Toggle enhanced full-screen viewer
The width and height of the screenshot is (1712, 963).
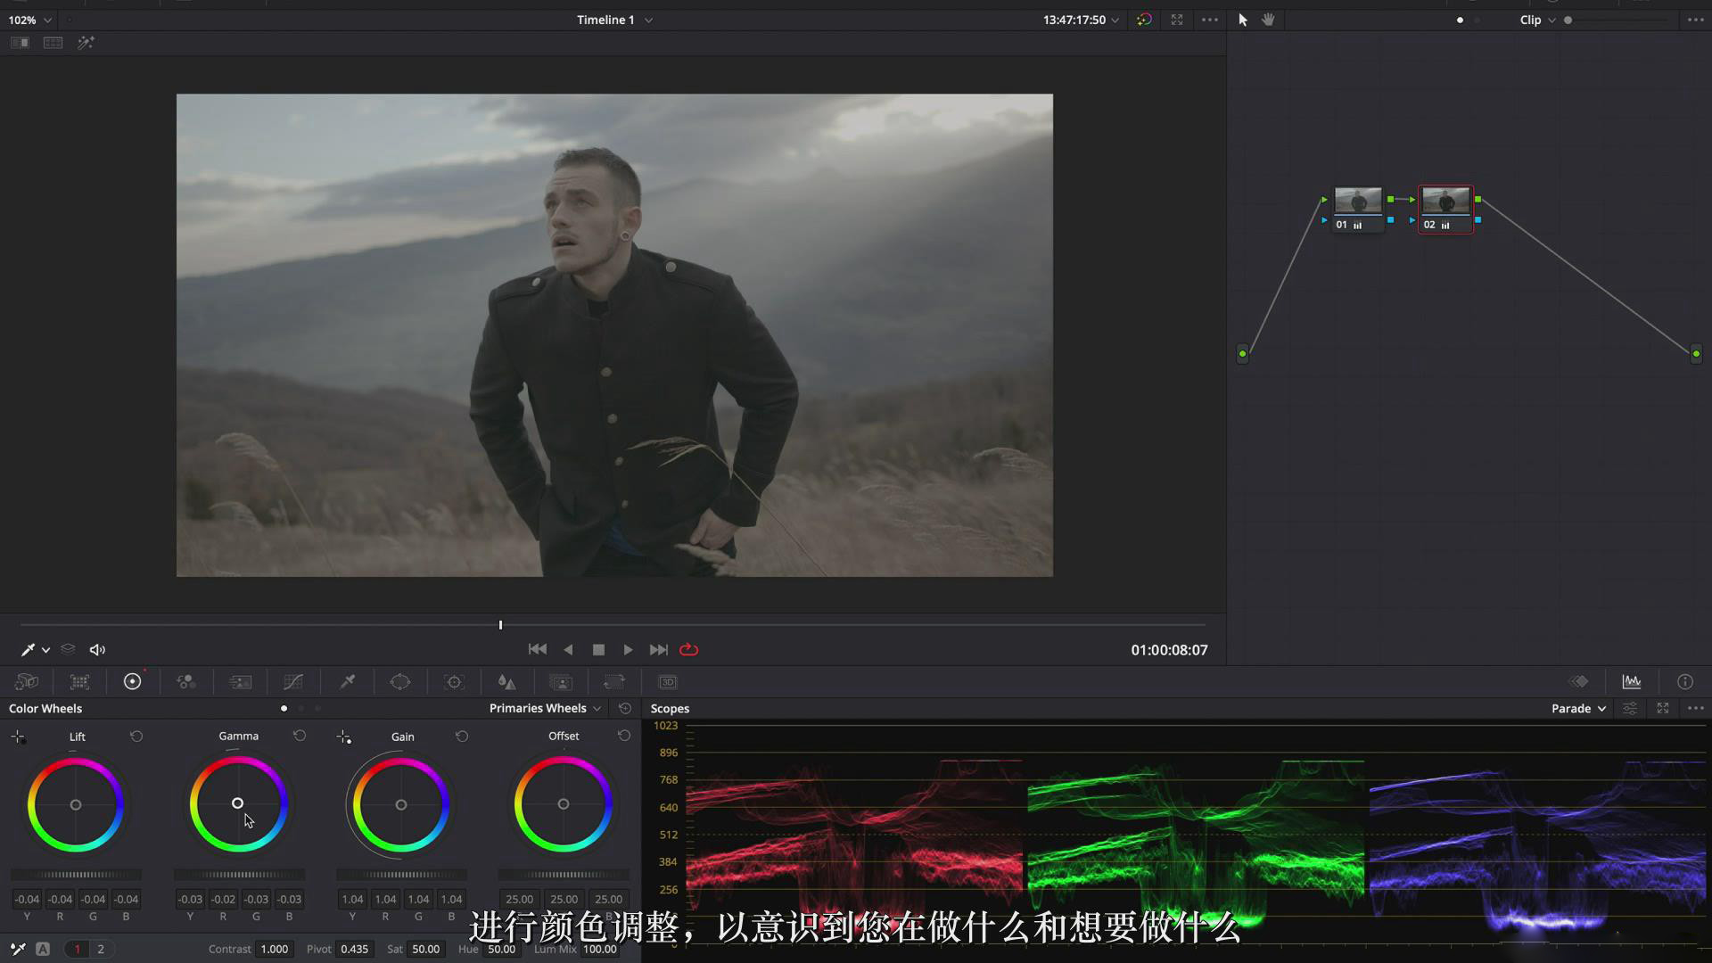(x=1177, y=20)
